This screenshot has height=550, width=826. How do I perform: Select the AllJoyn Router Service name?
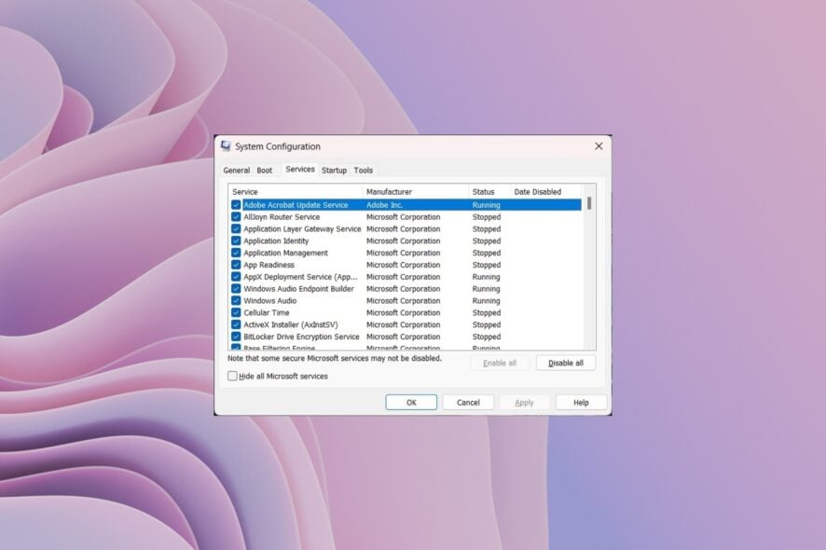tap(282, 216)
